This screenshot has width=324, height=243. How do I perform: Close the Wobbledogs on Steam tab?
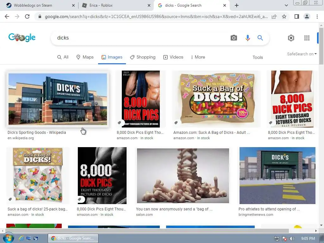[73, 5]
